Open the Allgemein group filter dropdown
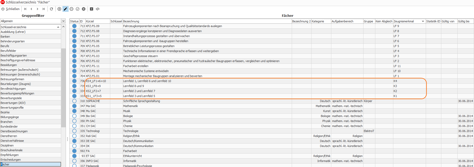The width and height of the screenshot is (474, 167). pos(63,21)
